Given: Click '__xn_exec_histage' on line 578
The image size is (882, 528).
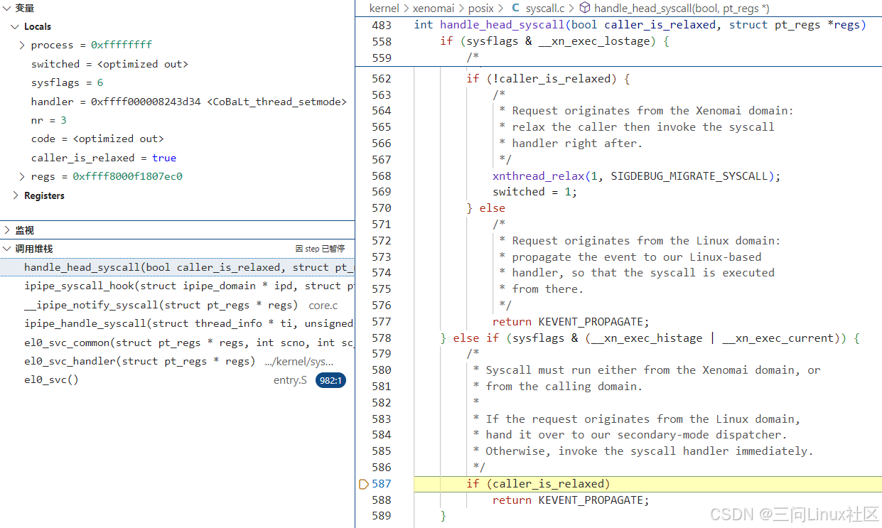Looking at the screenshot, I should 647,338.
